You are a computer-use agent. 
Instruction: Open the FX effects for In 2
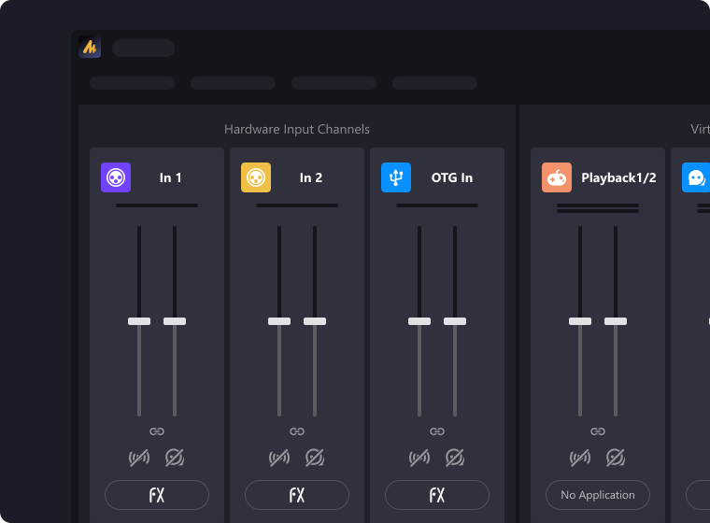click(x=297, y=495)
